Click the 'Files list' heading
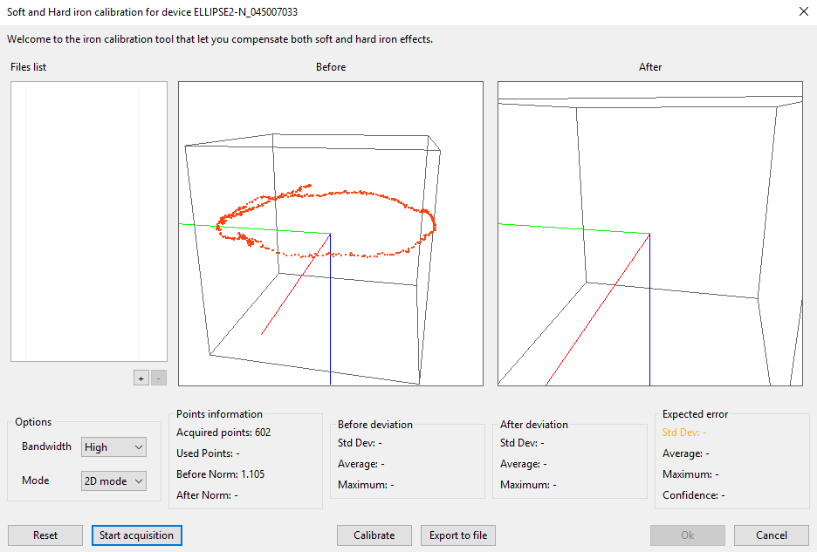 [x=28, y=66]
